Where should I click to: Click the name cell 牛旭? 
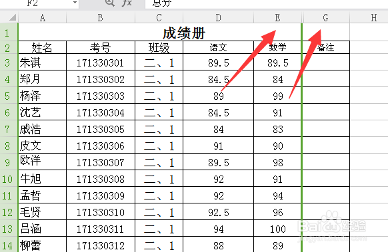pos(42,179)
